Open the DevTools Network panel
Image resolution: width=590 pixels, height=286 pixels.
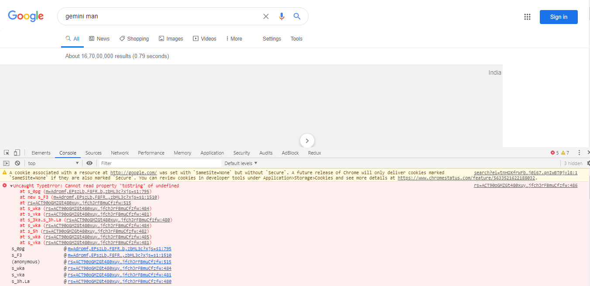click(120, 153)
